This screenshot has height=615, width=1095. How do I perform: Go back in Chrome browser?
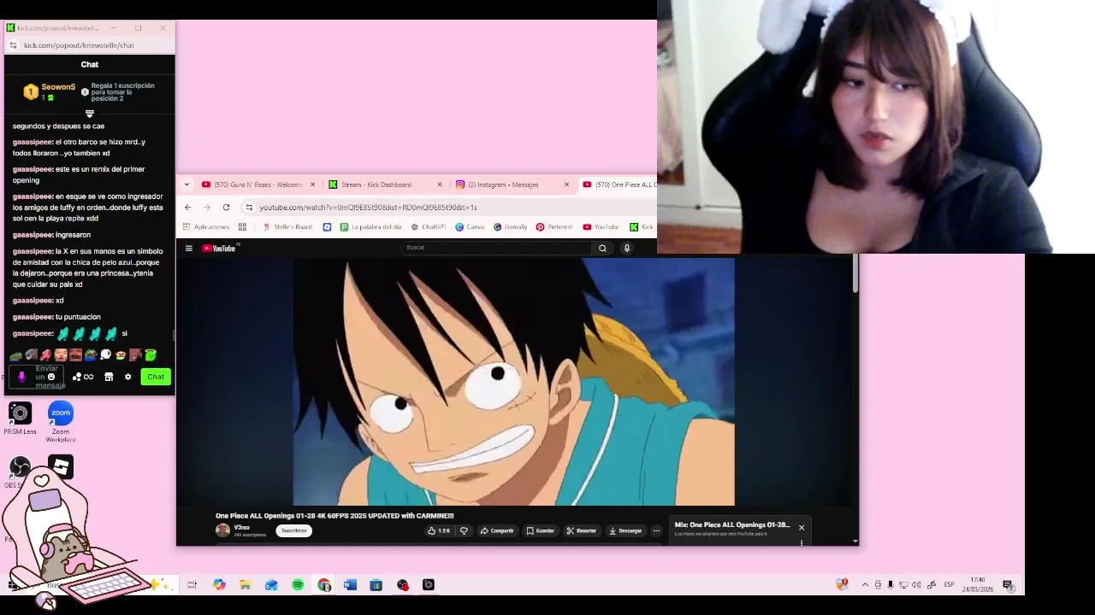coord(188,208)
